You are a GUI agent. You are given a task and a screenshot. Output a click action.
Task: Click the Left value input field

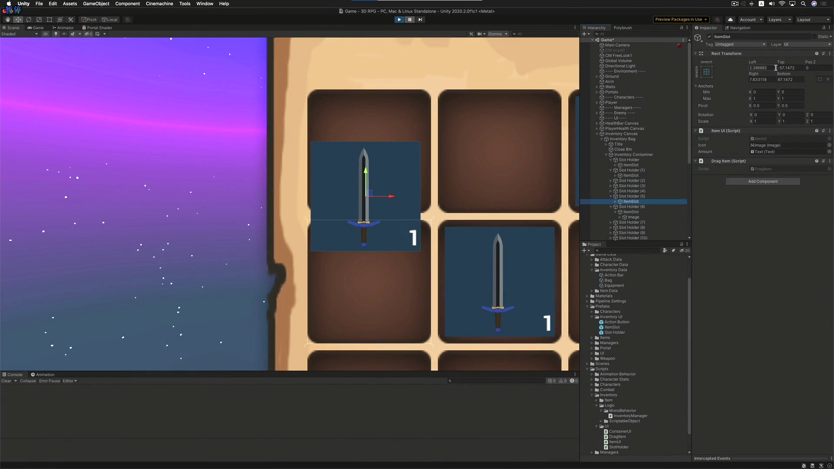click(760, 68)
